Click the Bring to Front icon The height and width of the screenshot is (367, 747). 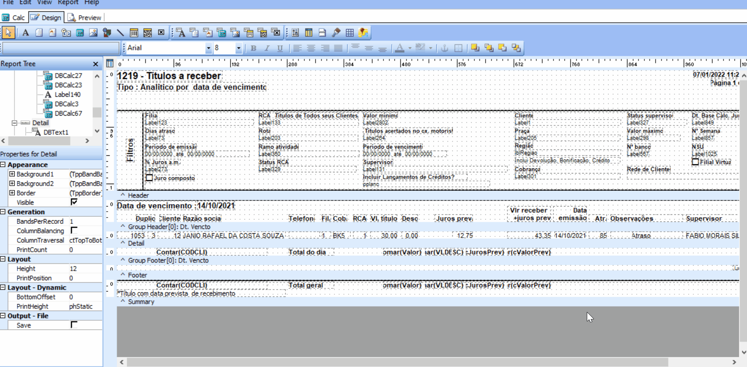point(475,48)
